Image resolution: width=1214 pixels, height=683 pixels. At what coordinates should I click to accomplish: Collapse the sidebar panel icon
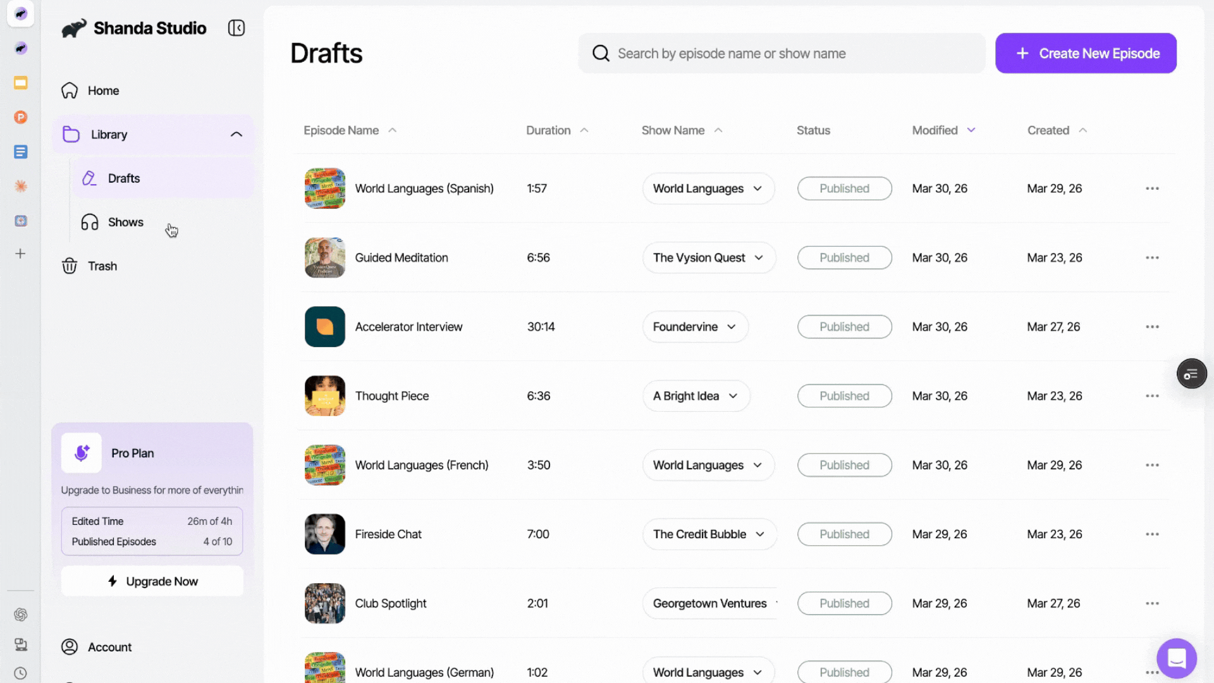pyautogui.click(x=236, y=28)
